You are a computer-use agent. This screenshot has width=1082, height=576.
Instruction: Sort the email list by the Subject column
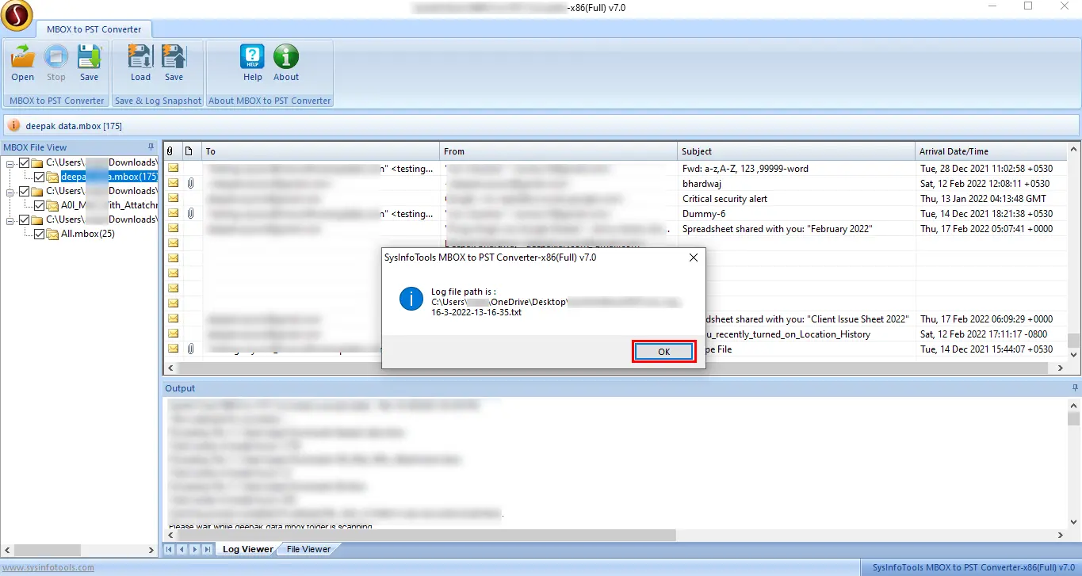(x=797, y=151)
